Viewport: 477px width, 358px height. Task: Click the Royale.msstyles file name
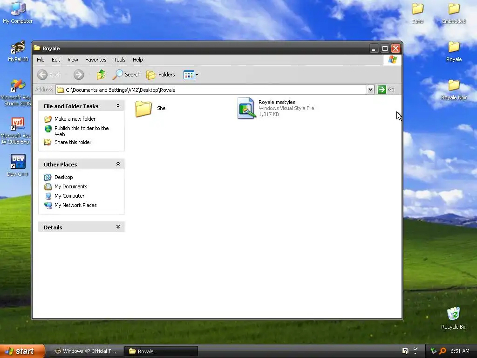pos(277,102)
